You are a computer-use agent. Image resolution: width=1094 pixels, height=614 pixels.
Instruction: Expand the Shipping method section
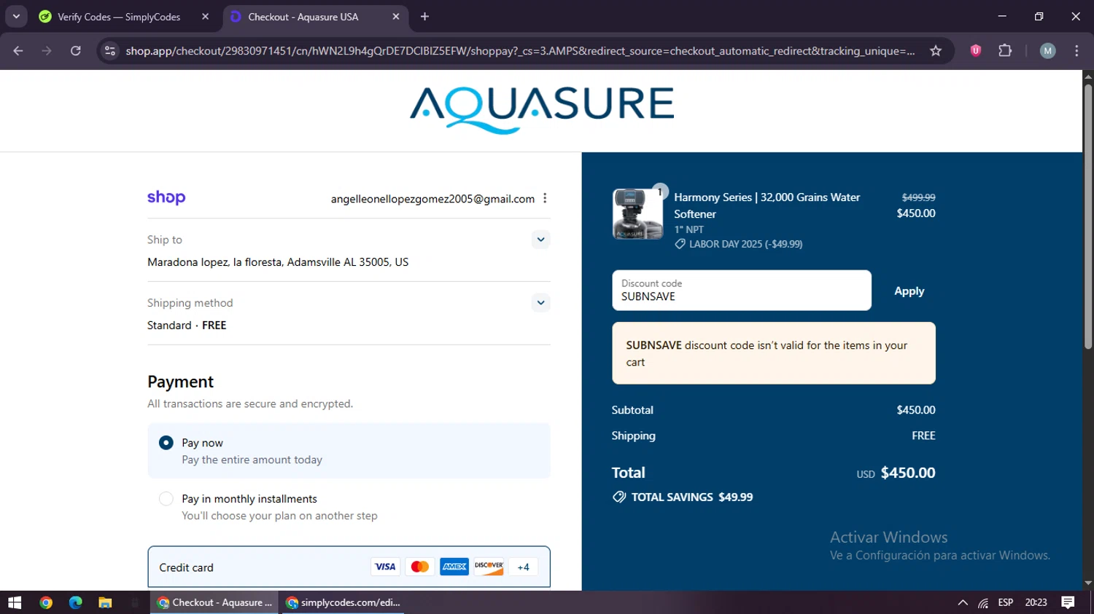tap(540, 303)
